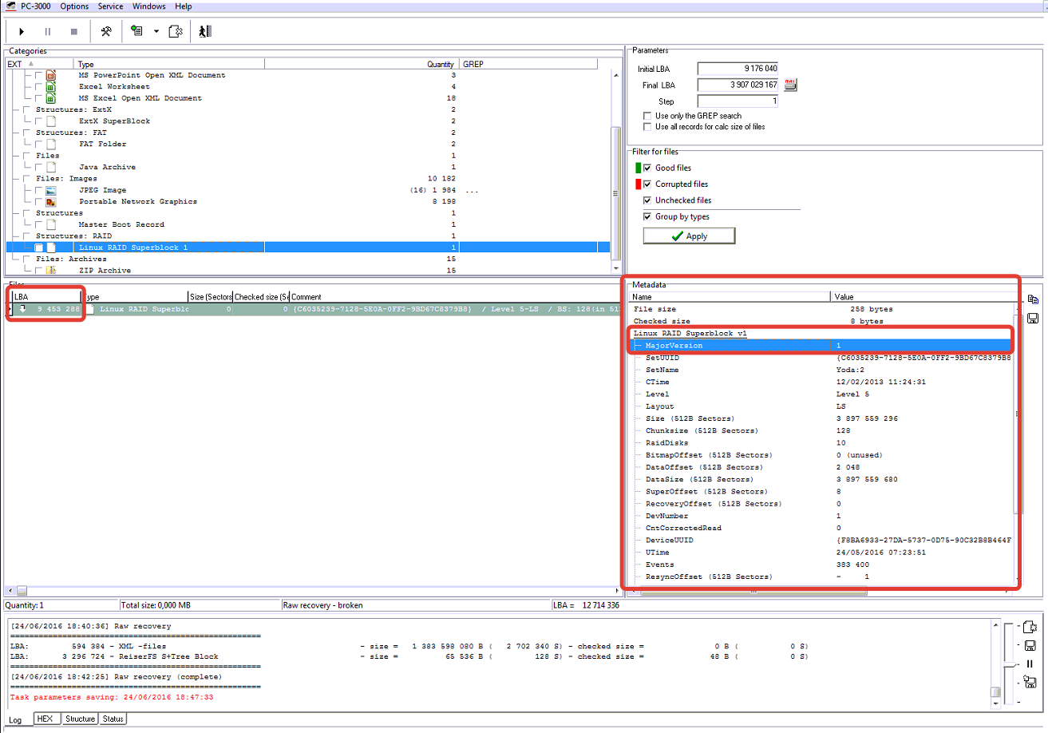
Task: Open the Windows menu
Action: click(149, 6)
